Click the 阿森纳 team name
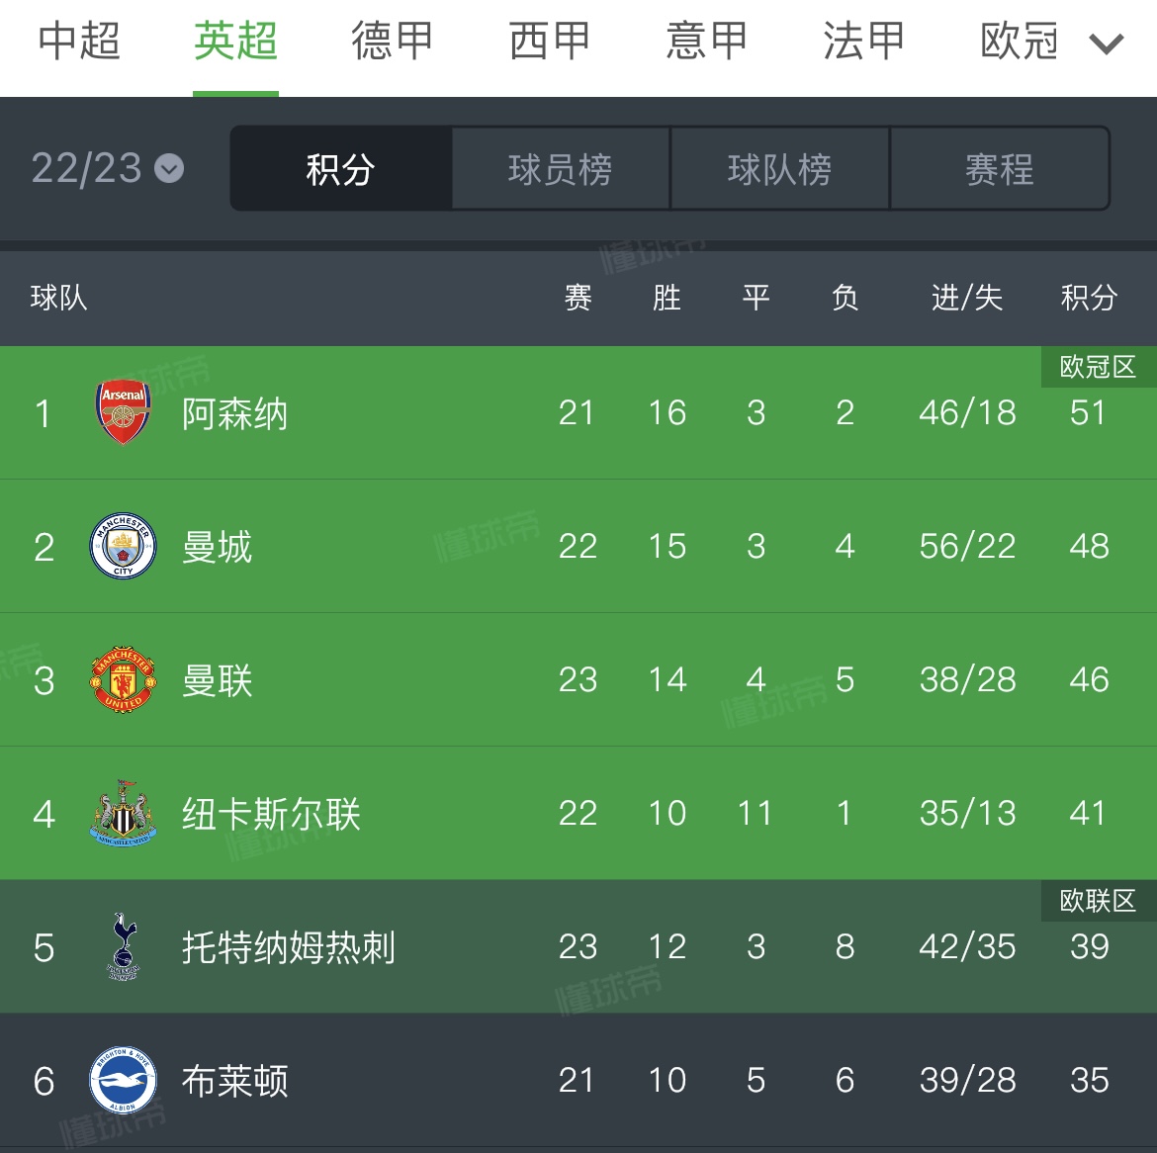This screenshot has height=1153, width=1157. 234,414
